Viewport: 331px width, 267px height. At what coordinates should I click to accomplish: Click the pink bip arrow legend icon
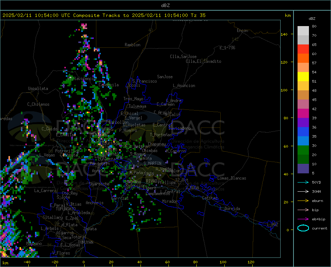click(303, 210)
